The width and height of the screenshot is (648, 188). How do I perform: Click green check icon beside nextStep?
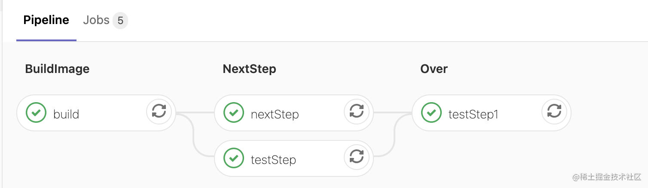(x=234, y=113)
